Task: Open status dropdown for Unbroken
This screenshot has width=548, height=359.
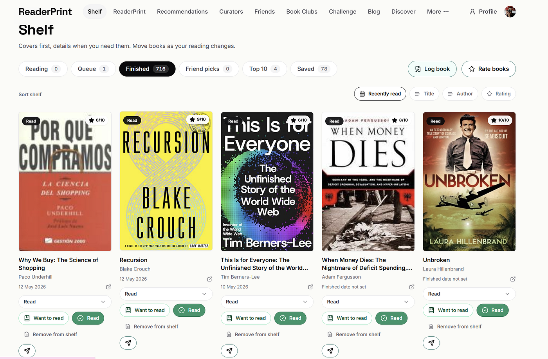Action: tap(469, 294)
